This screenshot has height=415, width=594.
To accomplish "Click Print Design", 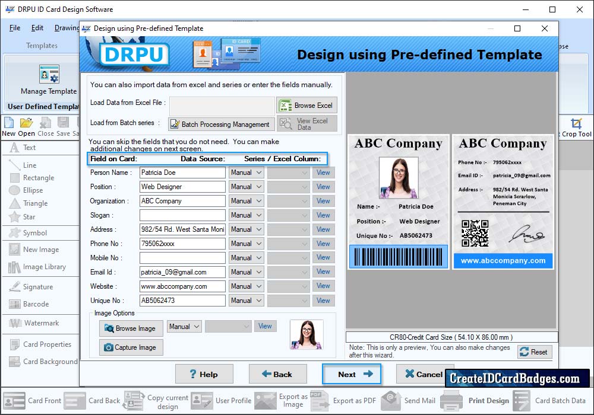I will point(475,401).
